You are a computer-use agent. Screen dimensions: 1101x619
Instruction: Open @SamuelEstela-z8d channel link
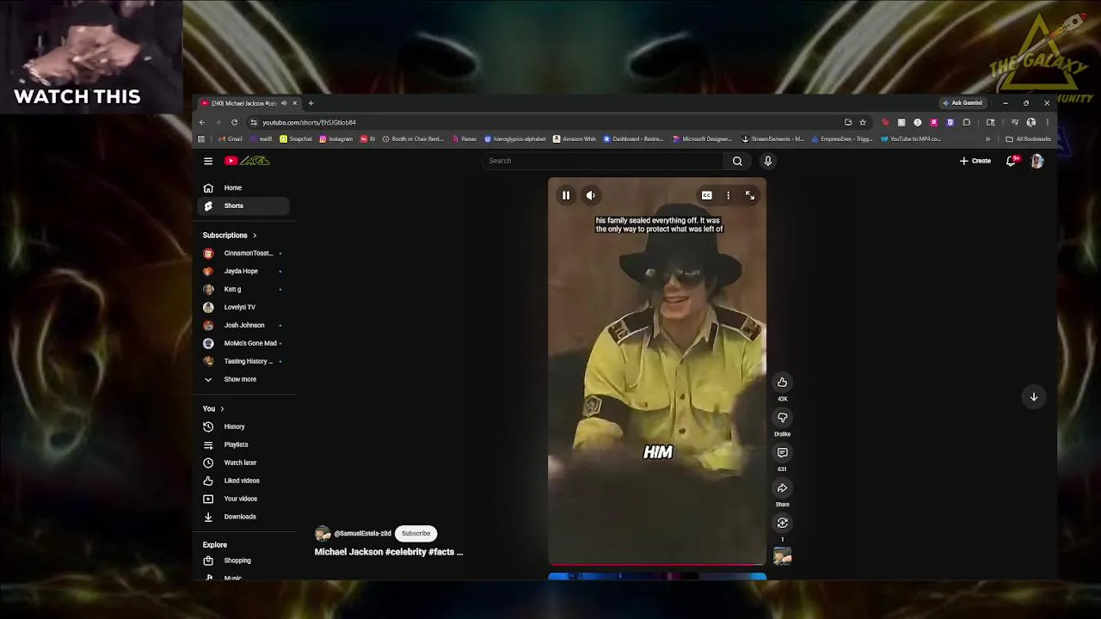pos(362,533)
